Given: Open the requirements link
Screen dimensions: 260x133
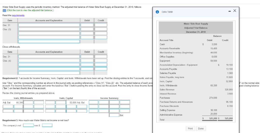Looking at the screenshot, I should 18,15.
